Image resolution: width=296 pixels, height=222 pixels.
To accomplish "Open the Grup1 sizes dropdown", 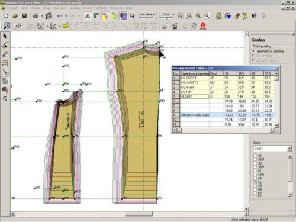I will click(x=289, y=149).
